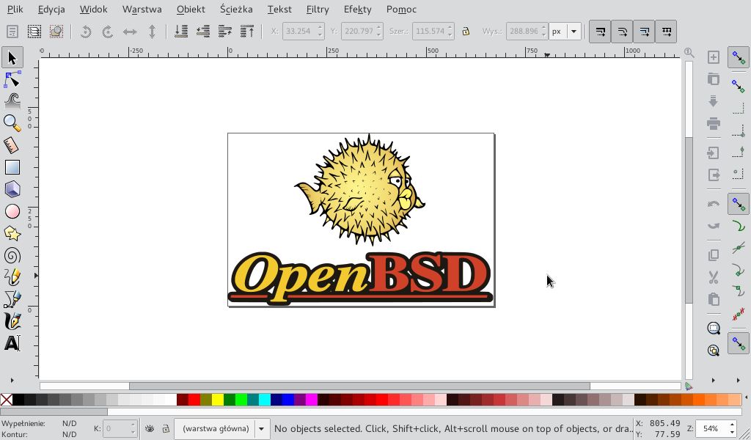Toggle move patterns affect button
Image resolution: width=751 pixels, height=440 pixels.
point(666,32)
